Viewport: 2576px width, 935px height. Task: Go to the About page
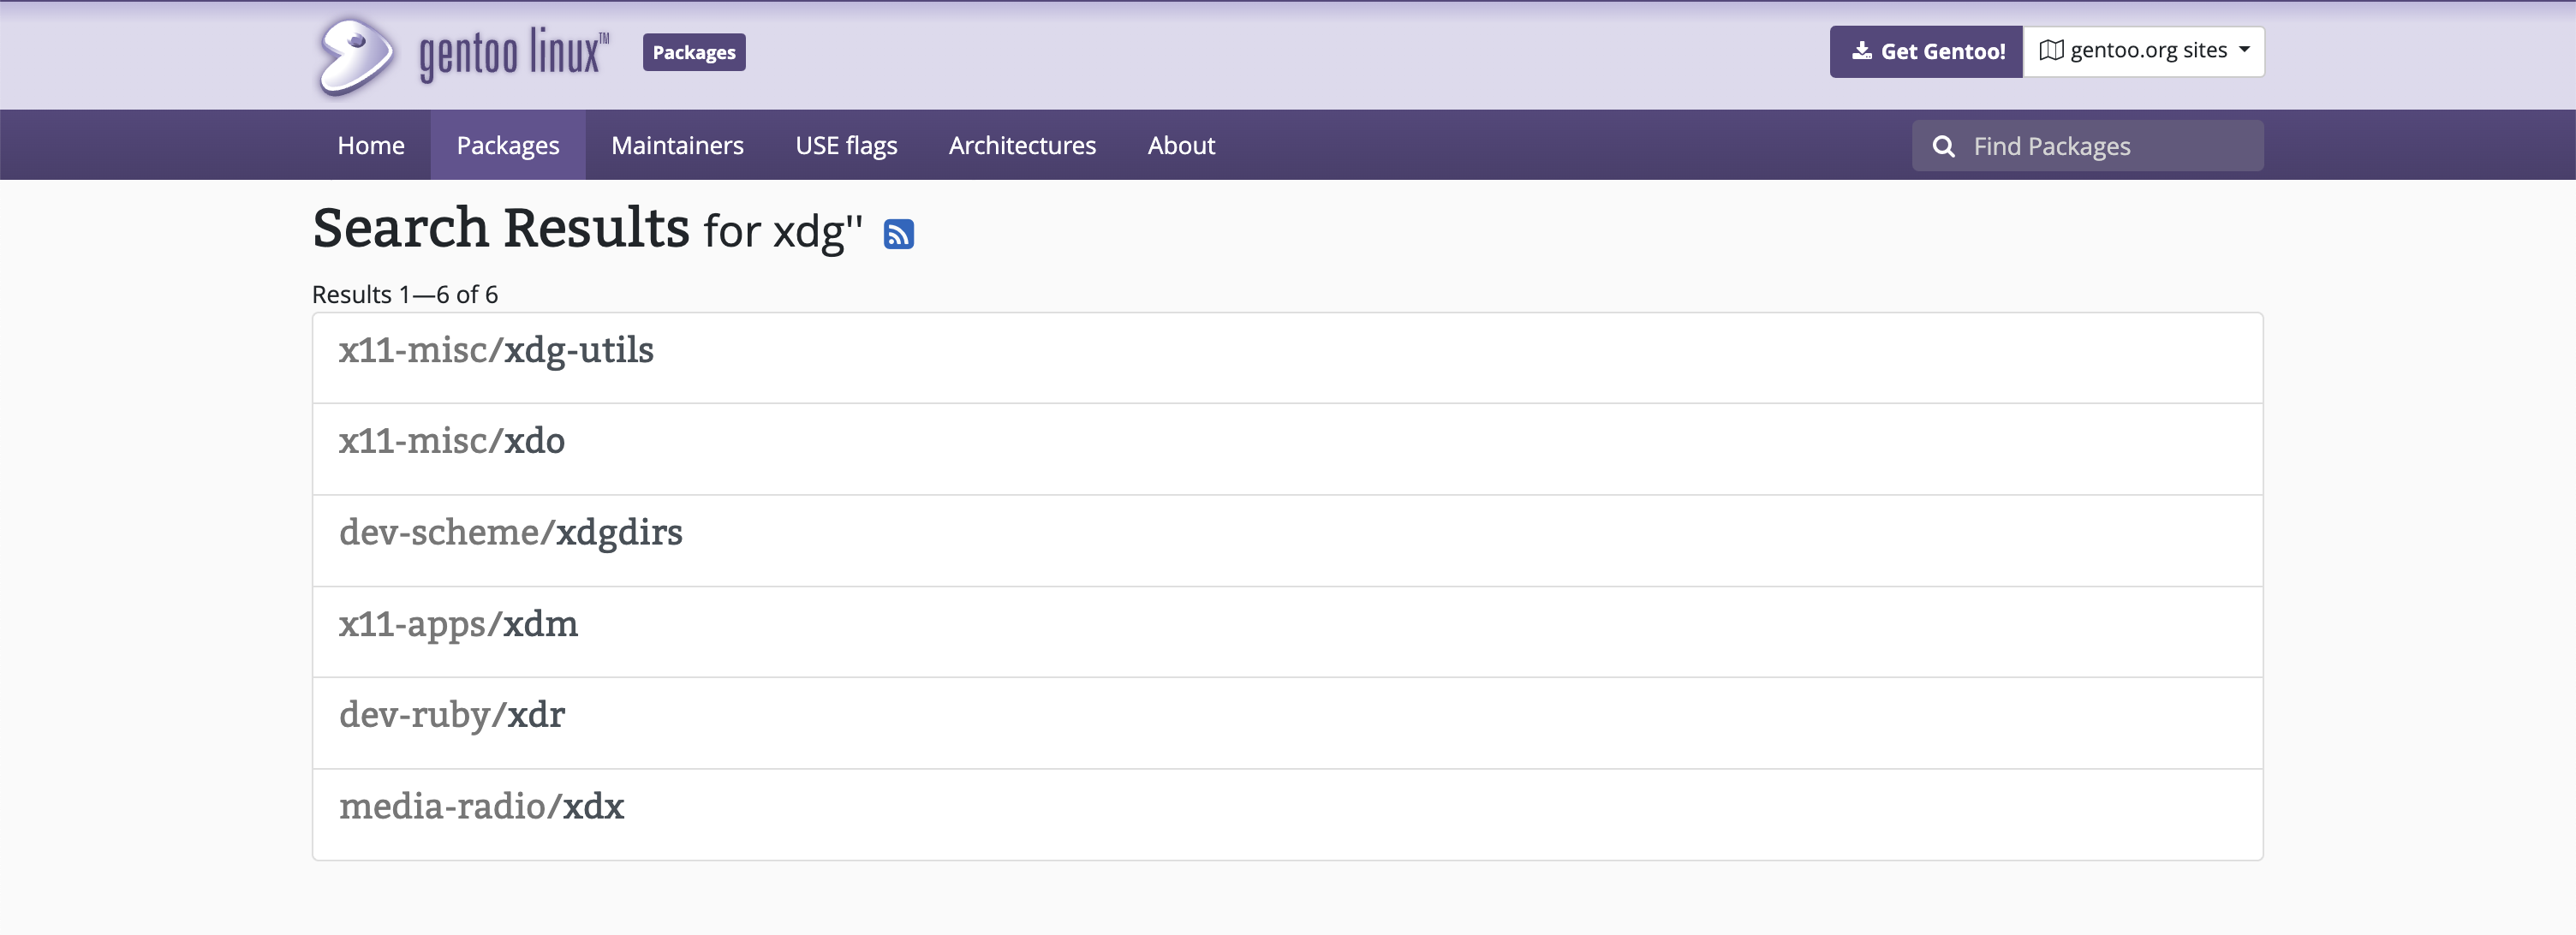1181,145
